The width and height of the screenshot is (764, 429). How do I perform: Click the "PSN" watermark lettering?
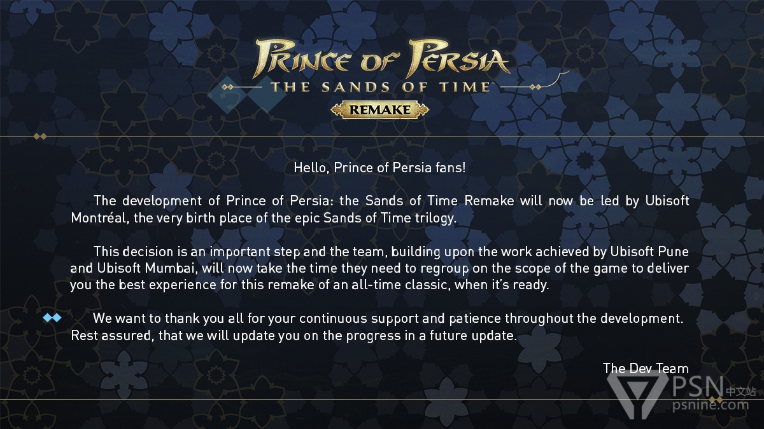click(697, 386)
